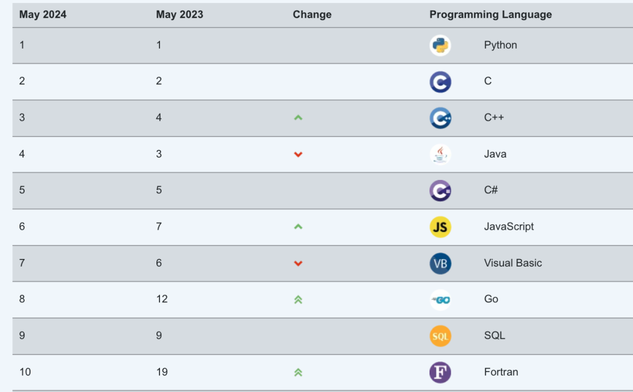Click the red down arrow for Visual Basic

point(298,263)
